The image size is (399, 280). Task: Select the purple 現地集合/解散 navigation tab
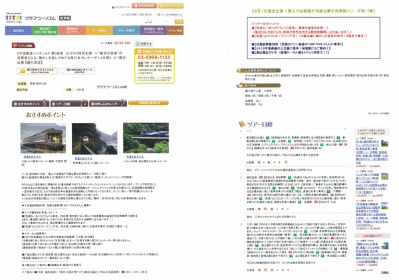(x=154, y=31)
